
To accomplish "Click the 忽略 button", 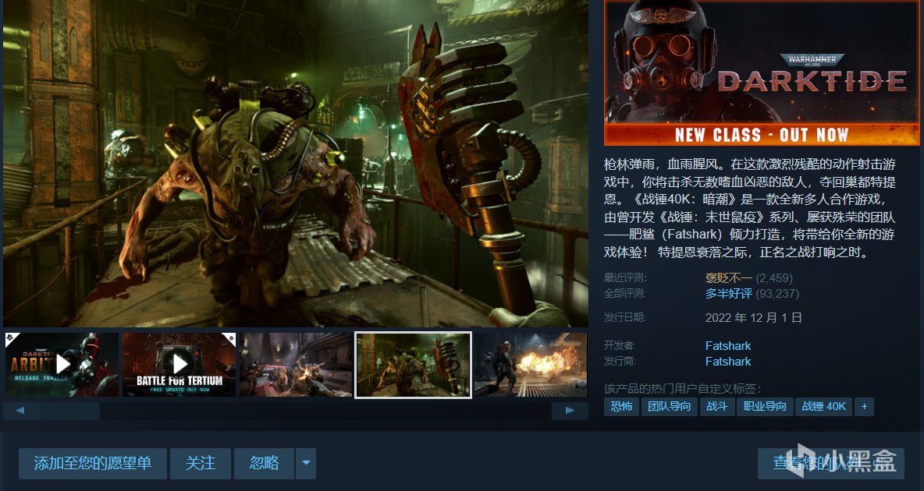I will click(264, 463).
